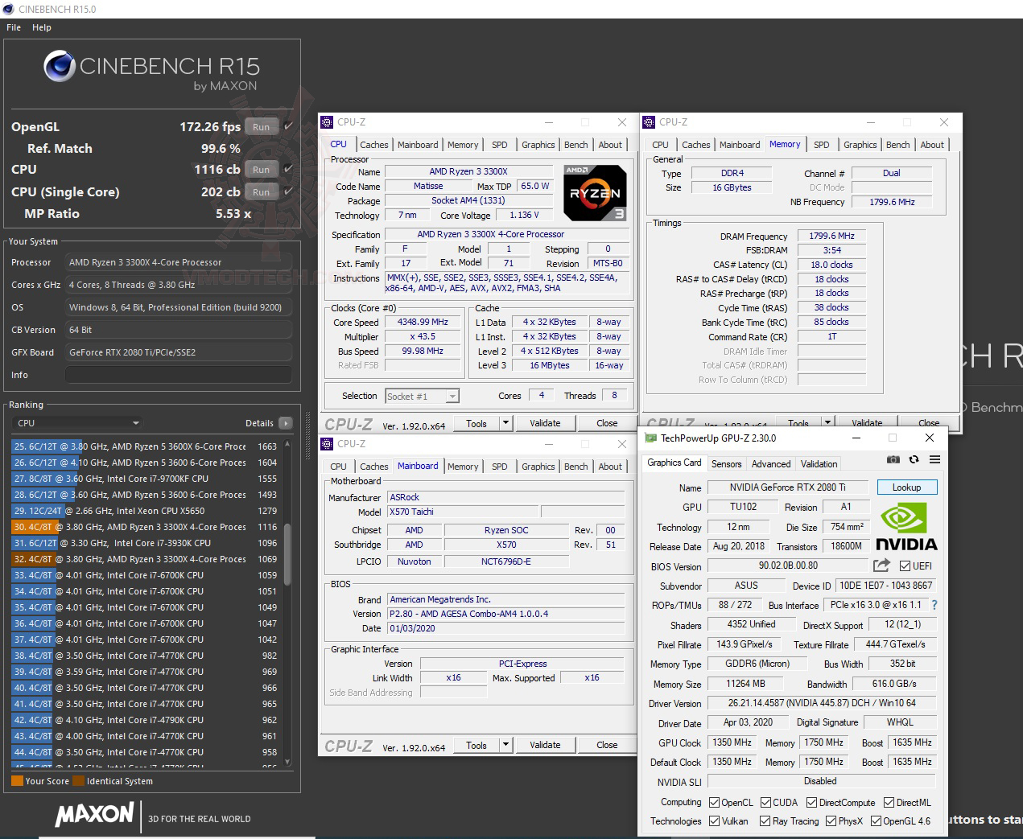Open the GPU-Z hamburger menu
The image size is (1023, 839).
(x=934, y=459)
